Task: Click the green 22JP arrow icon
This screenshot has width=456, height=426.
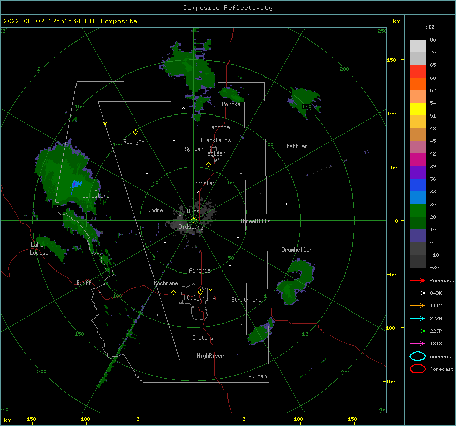Action: tap(417, 331)
